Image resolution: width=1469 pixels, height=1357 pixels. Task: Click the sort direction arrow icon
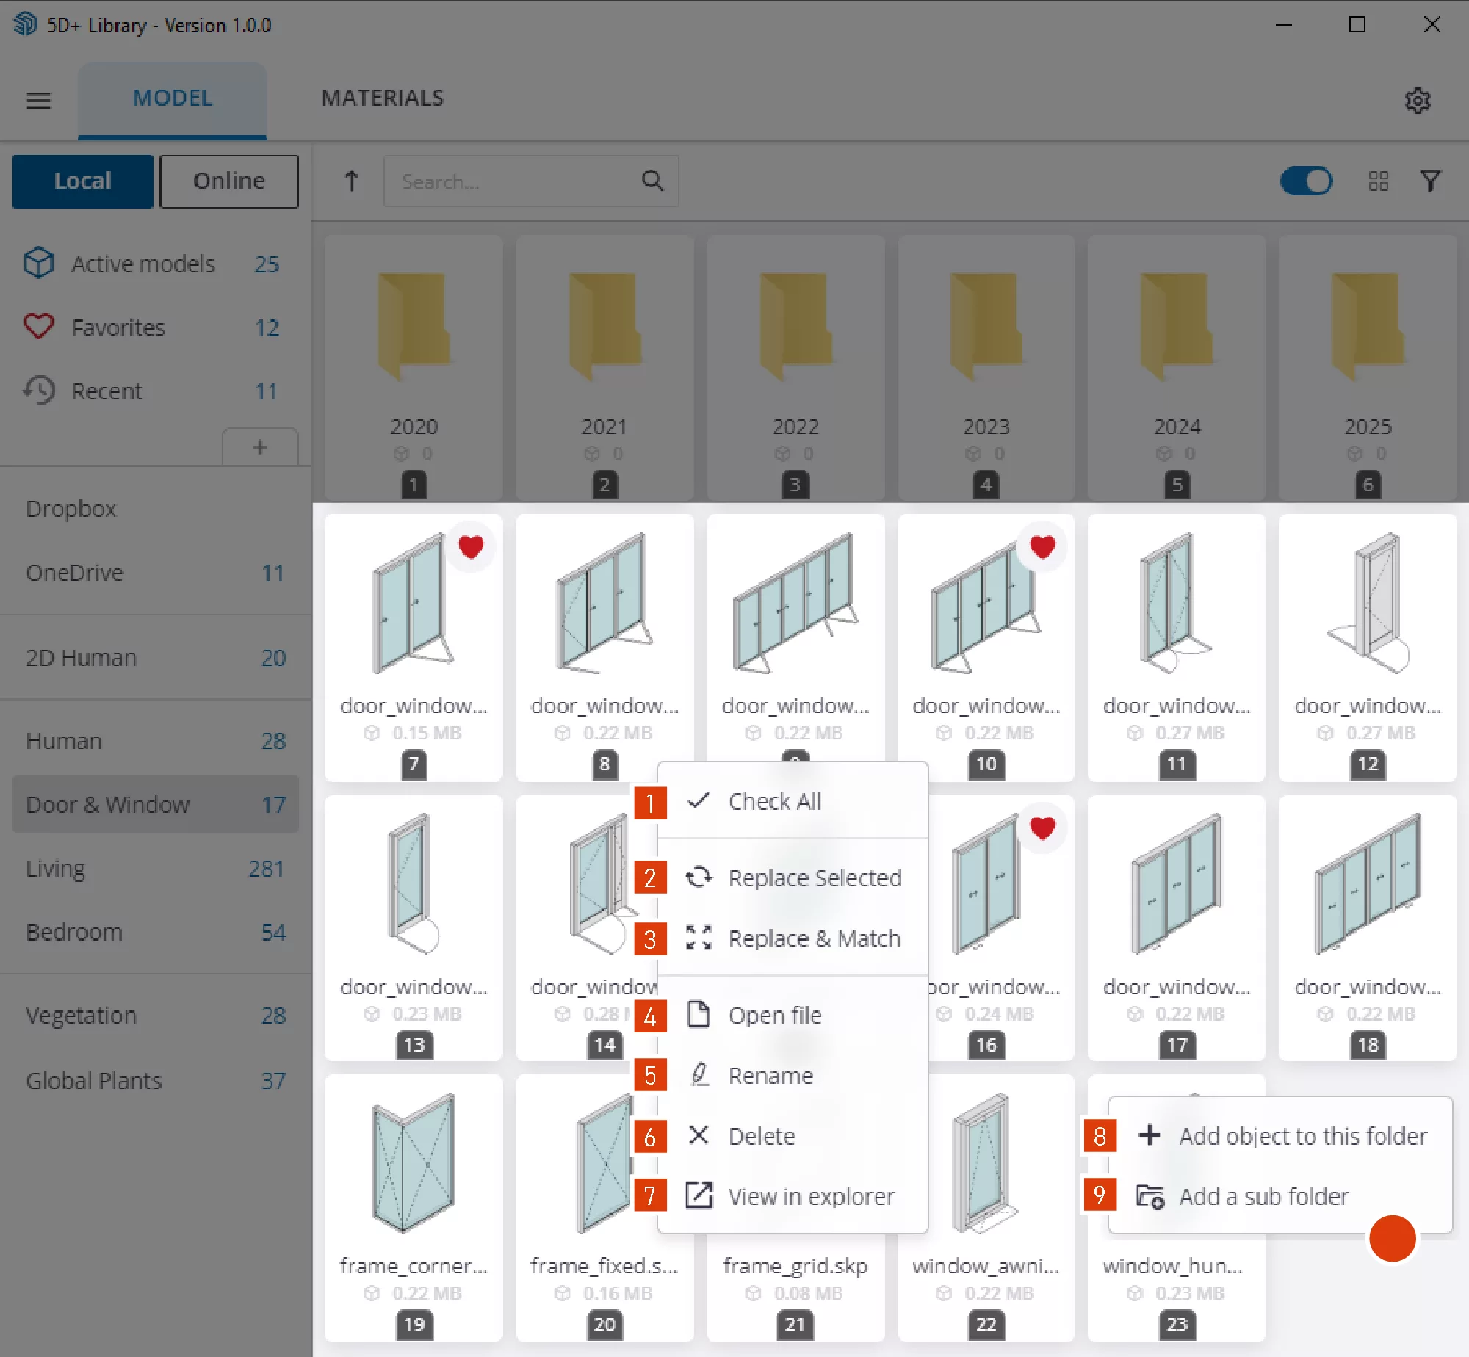pyautogui.click(x=351, y=181)
